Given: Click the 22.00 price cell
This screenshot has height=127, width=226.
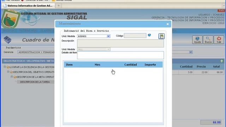Looking at the screenshot, I should (201, 72).
